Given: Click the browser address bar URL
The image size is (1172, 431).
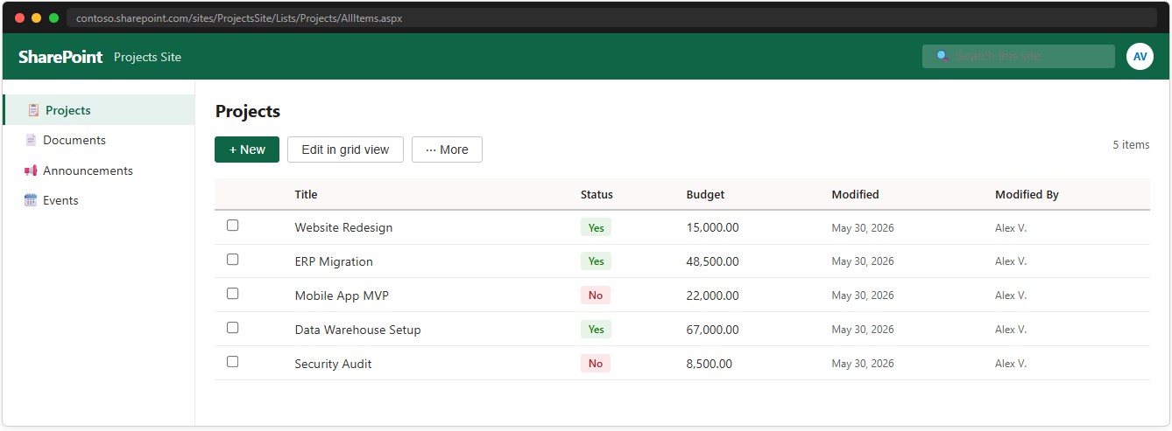Looking at the screenshot, I should (x=239, y=17).
